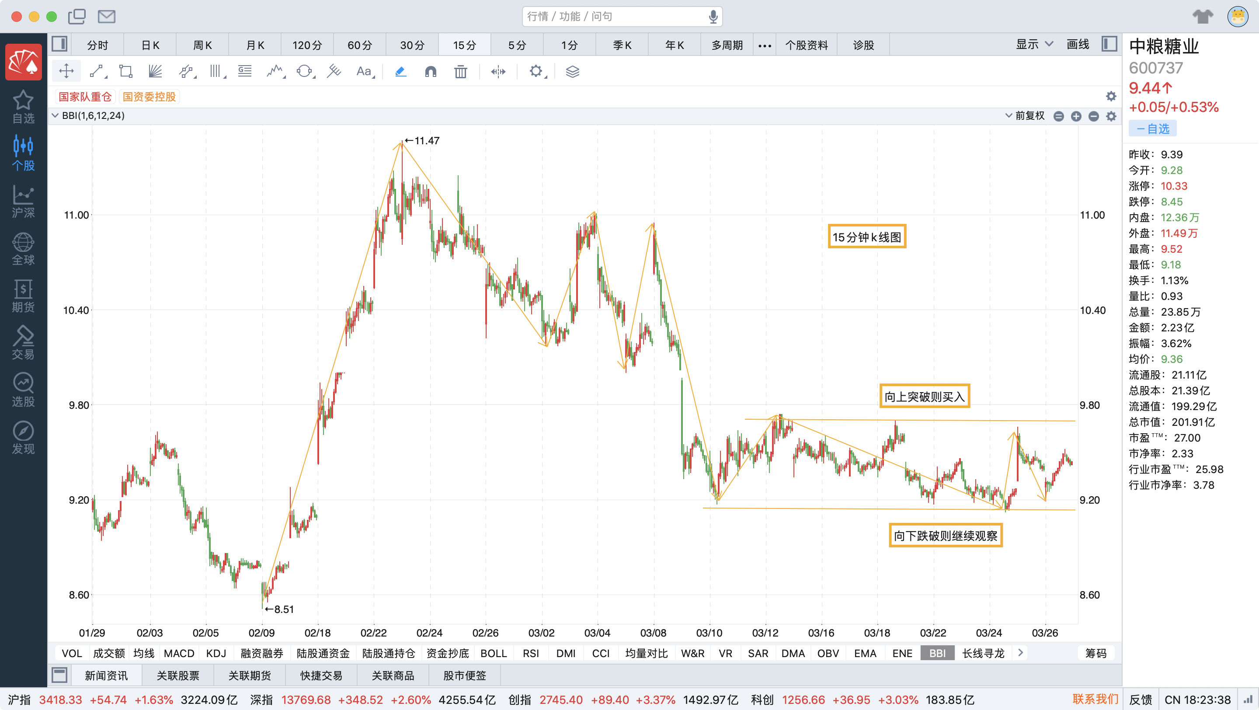This screenshot has width=1259, height=710.
Task: Click the 一自选 watchlist button
Action: click(x=1152, y=129)
